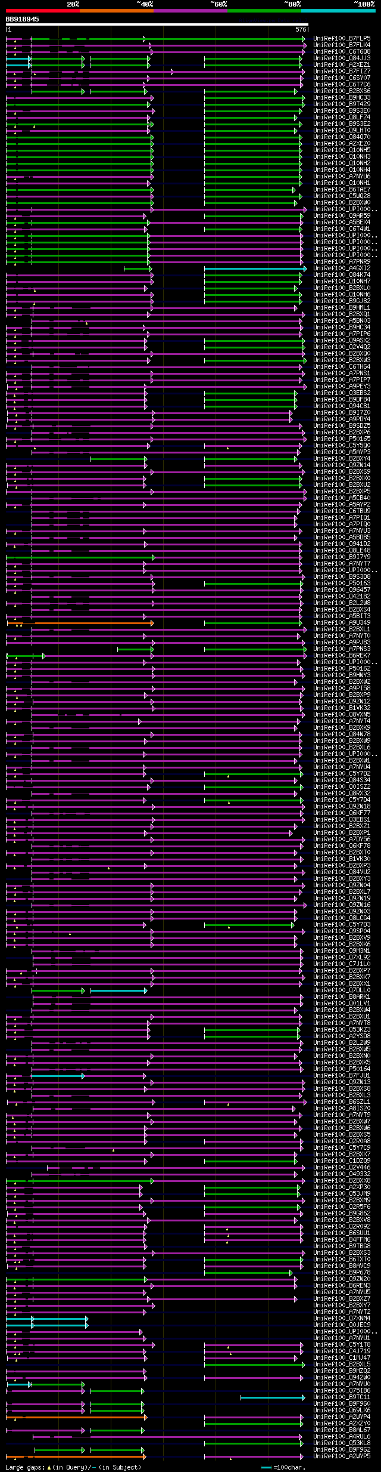Select the UniRef100_B2BXY4 label
This screenshot has height=1472, width=381.
click(x=342, y=458)
